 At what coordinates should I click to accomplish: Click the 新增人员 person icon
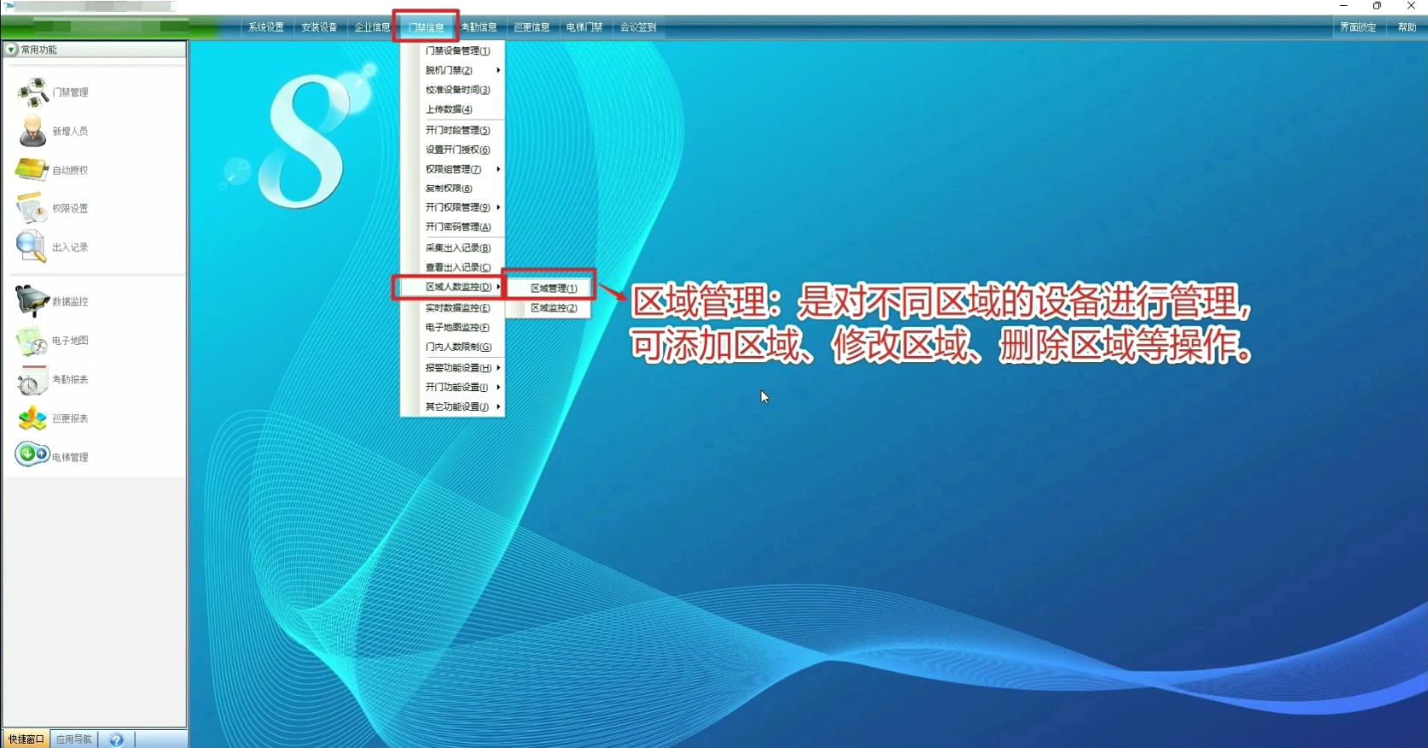[33, 130]
